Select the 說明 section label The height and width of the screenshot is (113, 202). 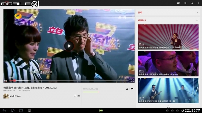click(x=140, y=13)
